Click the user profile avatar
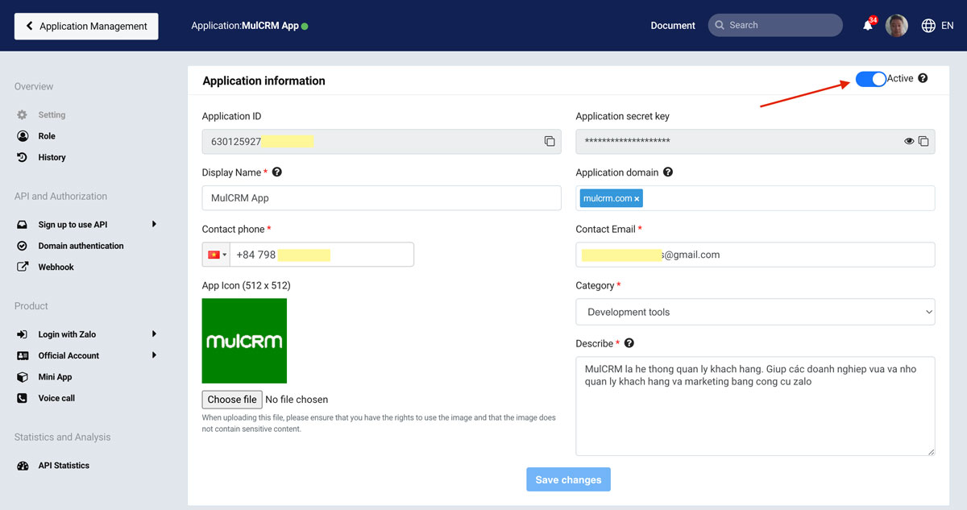 tap(896, 26)
